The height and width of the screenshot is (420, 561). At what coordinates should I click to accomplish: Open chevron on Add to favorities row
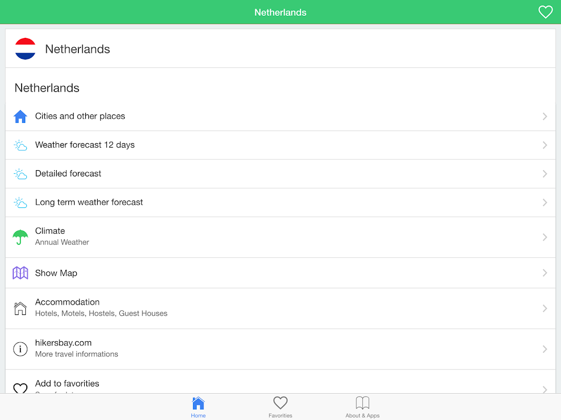click(x=545, y=389)
